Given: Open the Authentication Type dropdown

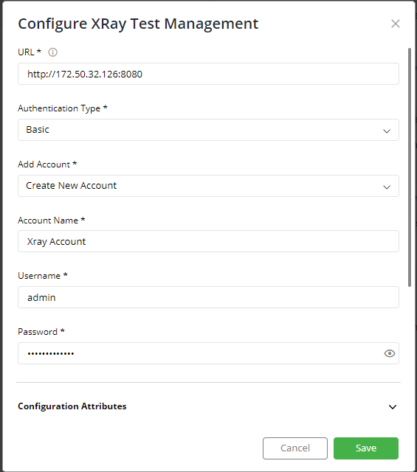Looking at the screenshot, I should (x=208, y=130).
